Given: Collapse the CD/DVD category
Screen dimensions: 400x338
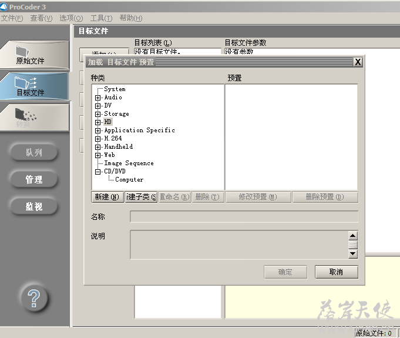Looking at the screenshot, I should (x=98, y=172).
